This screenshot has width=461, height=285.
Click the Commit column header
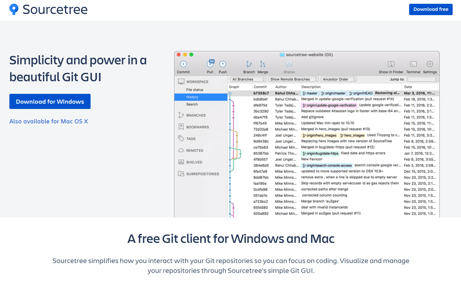point(260,87)
